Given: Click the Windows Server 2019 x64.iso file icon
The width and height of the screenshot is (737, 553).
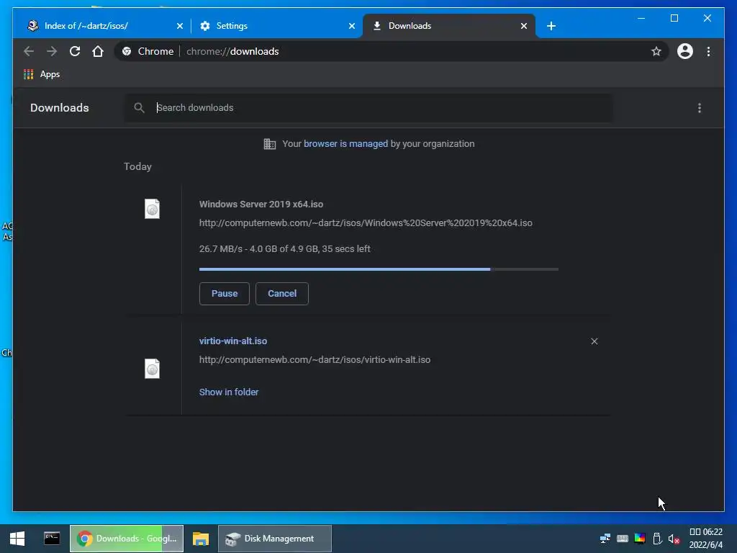Looking at the screenshot, I should tap(152, 209).
